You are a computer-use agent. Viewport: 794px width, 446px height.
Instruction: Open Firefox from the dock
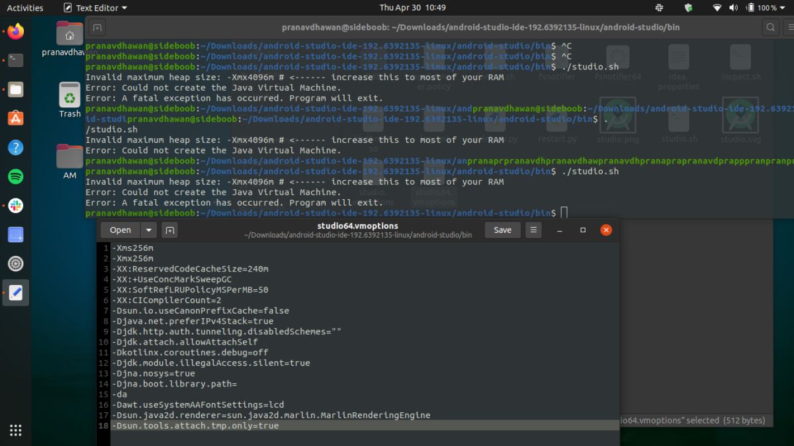click(16, 31)
